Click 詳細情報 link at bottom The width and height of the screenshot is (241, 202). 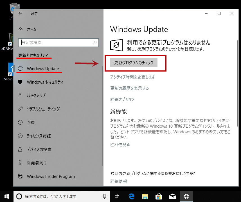point(119,181)
